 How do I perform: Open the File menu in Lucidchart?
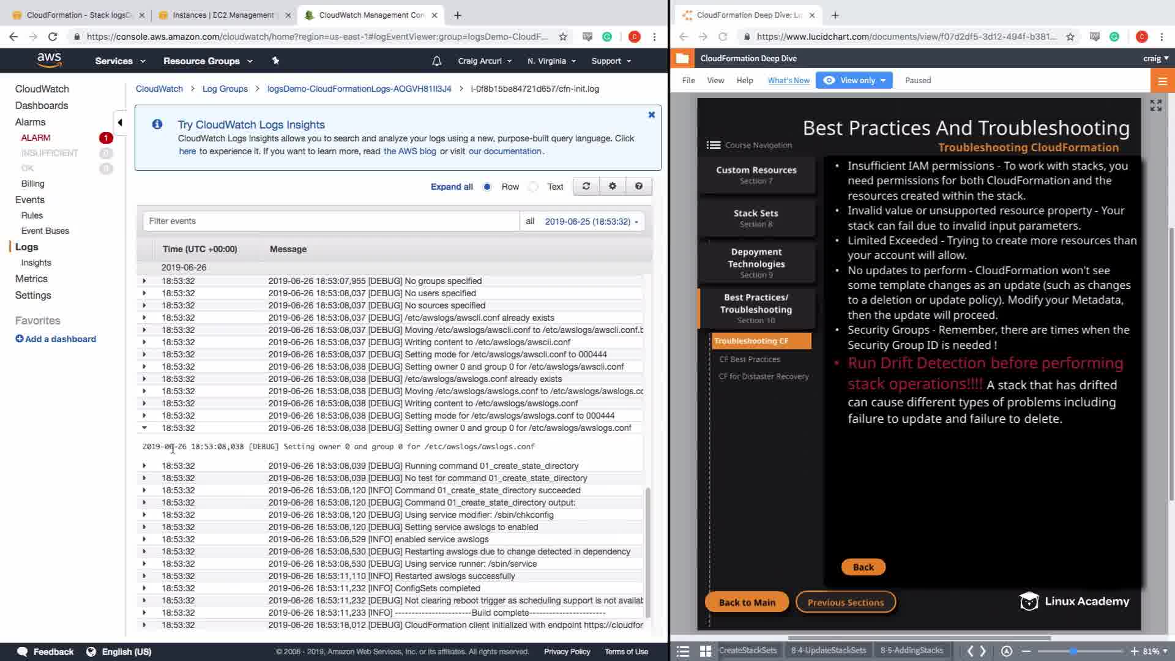click(688, 80)
